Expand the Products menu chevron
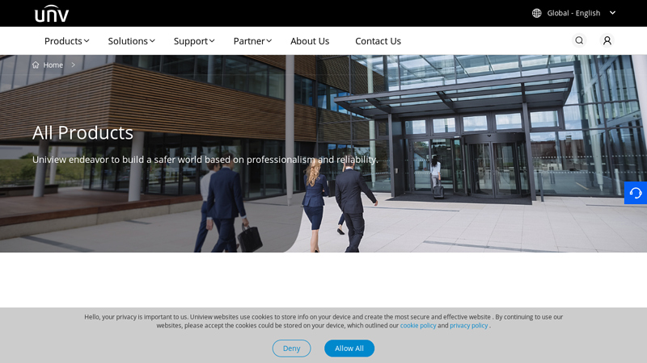647x363 pixels. [87, 41]
